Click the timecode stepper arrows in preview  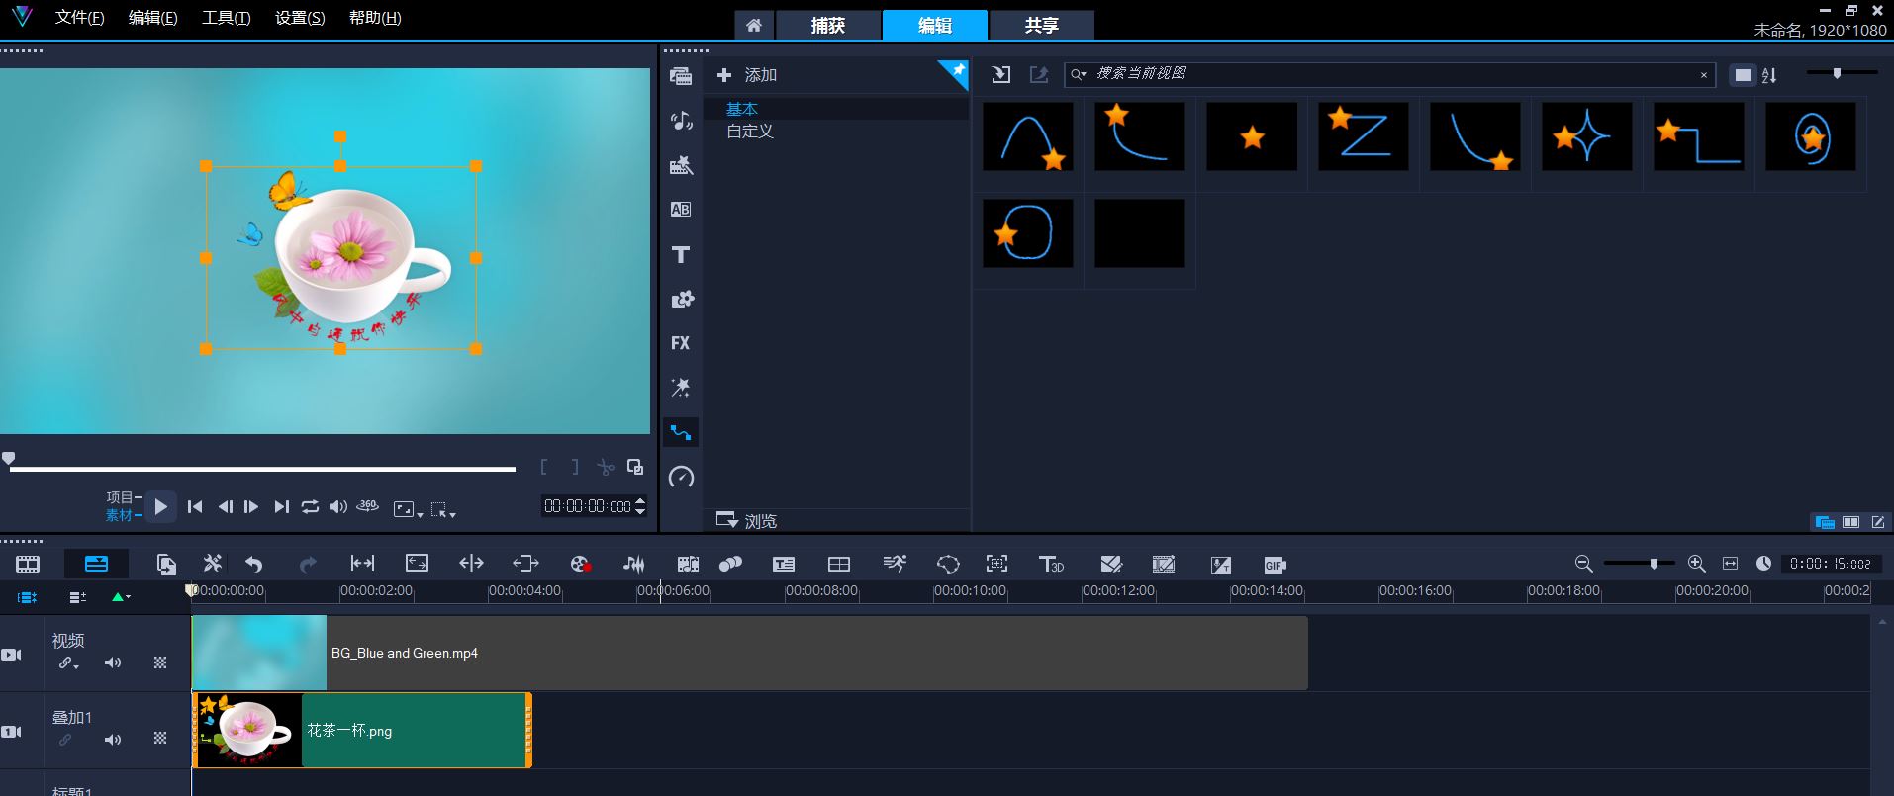(640, 506)
